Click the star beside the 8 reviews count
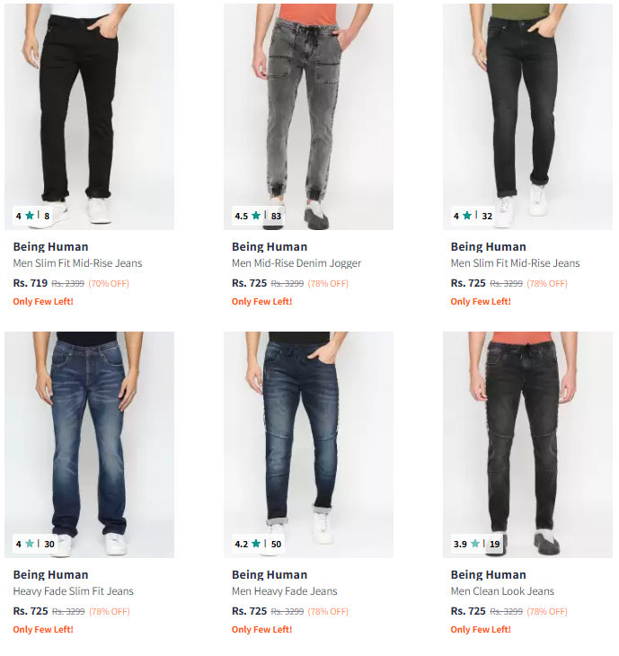This screenshot has height=656, width=619. point(30,216)
